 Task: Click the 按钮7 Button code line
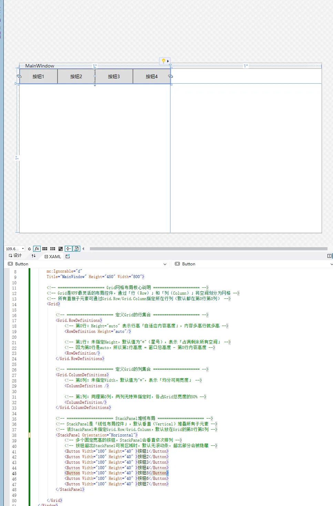[117, 484]
